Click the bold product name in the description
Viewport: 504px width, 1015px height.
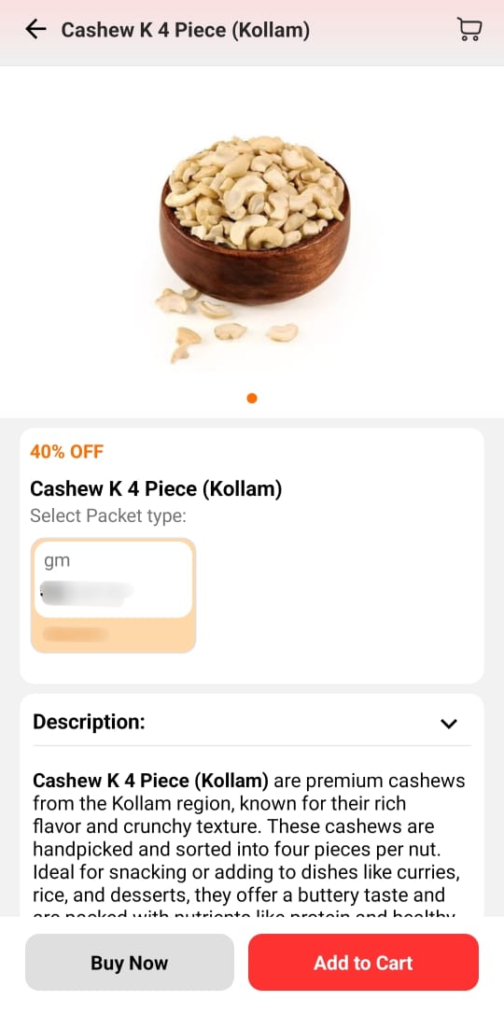pyautogui.click(x=150, y=780)
